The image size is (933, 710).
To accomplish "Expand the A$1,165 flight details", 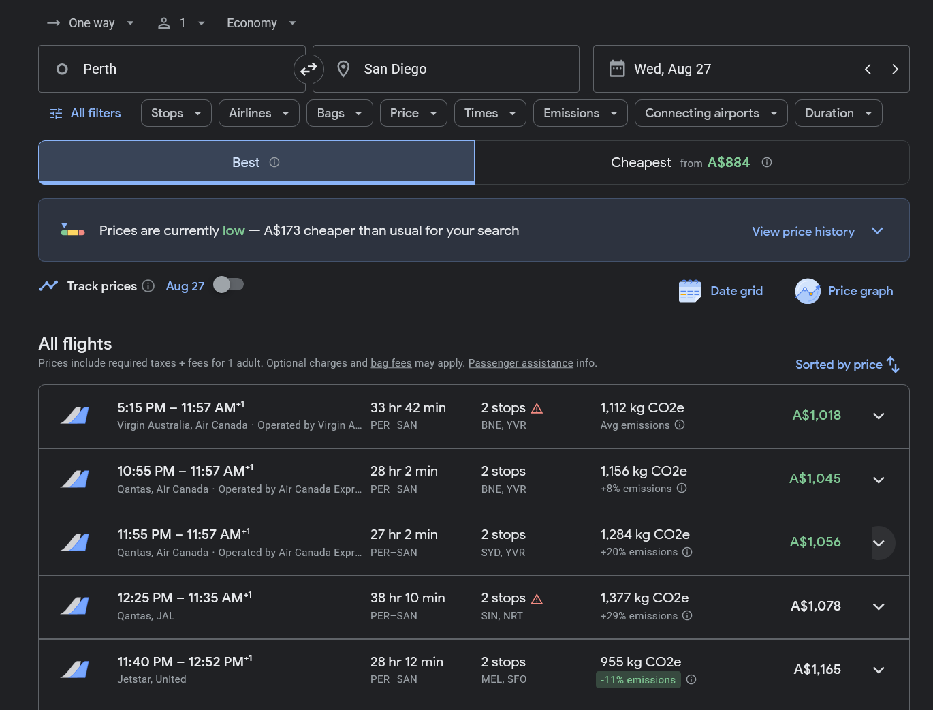I will pyautogui.click(x=879, y=670).
